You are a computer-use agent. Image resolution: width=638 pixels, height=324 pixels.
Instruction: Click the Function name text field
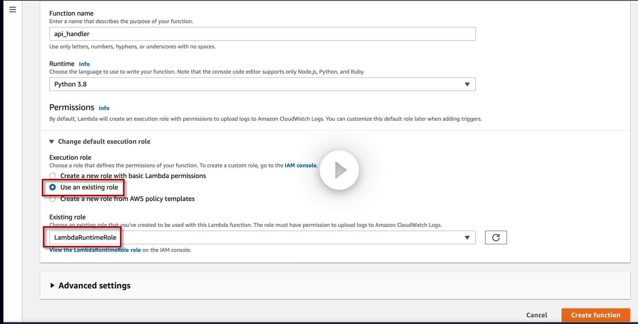(x=262, y=34)
